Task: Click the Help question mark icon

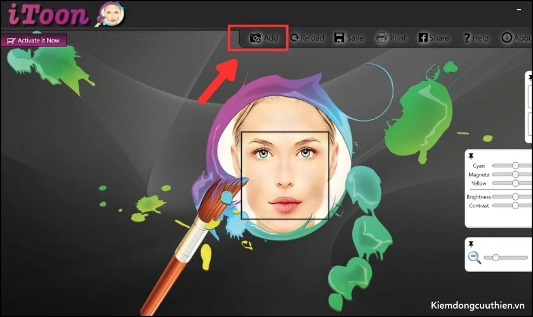Action: (x=467, y=38)
